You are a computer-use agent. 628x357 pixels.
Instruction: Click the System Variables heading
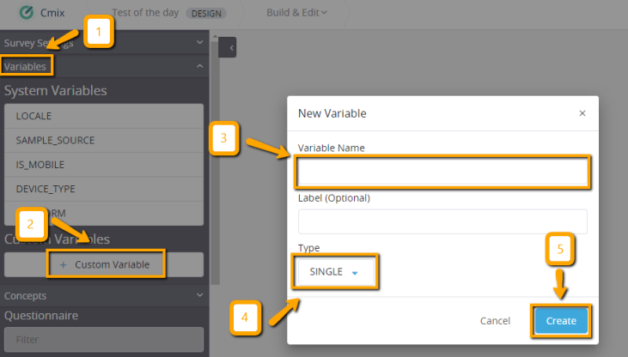56,90
